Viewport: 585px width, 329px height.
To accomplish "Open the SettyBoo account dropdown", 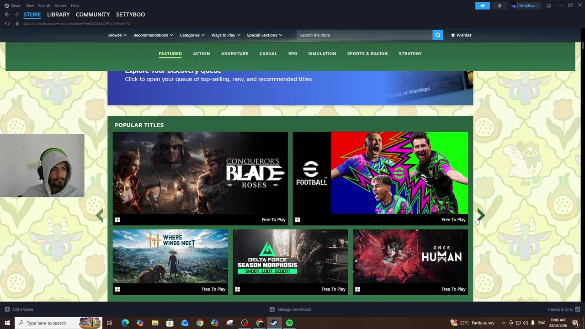I will point(529,5).
